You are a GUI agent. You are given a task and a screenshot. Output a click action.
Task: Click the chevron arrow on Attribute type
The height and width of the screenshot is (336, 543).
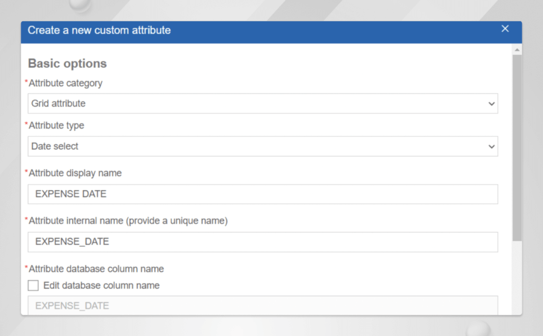click(x=491, y=147)
